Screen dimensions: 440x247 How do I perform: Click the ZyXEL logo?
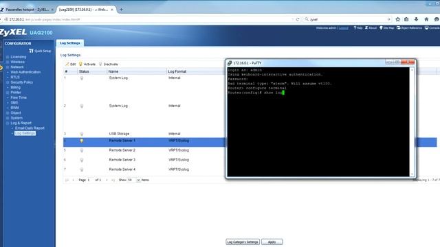pos(13,32)
